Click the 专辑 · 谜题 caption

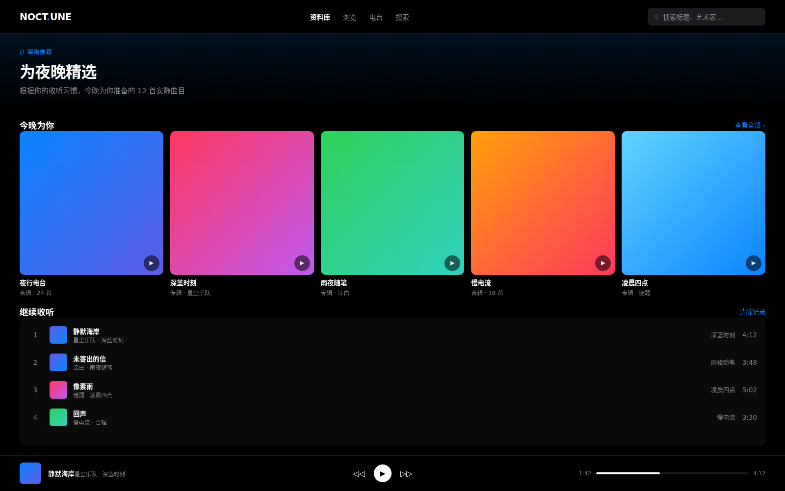pyautogui.click(x=636, y=293)
